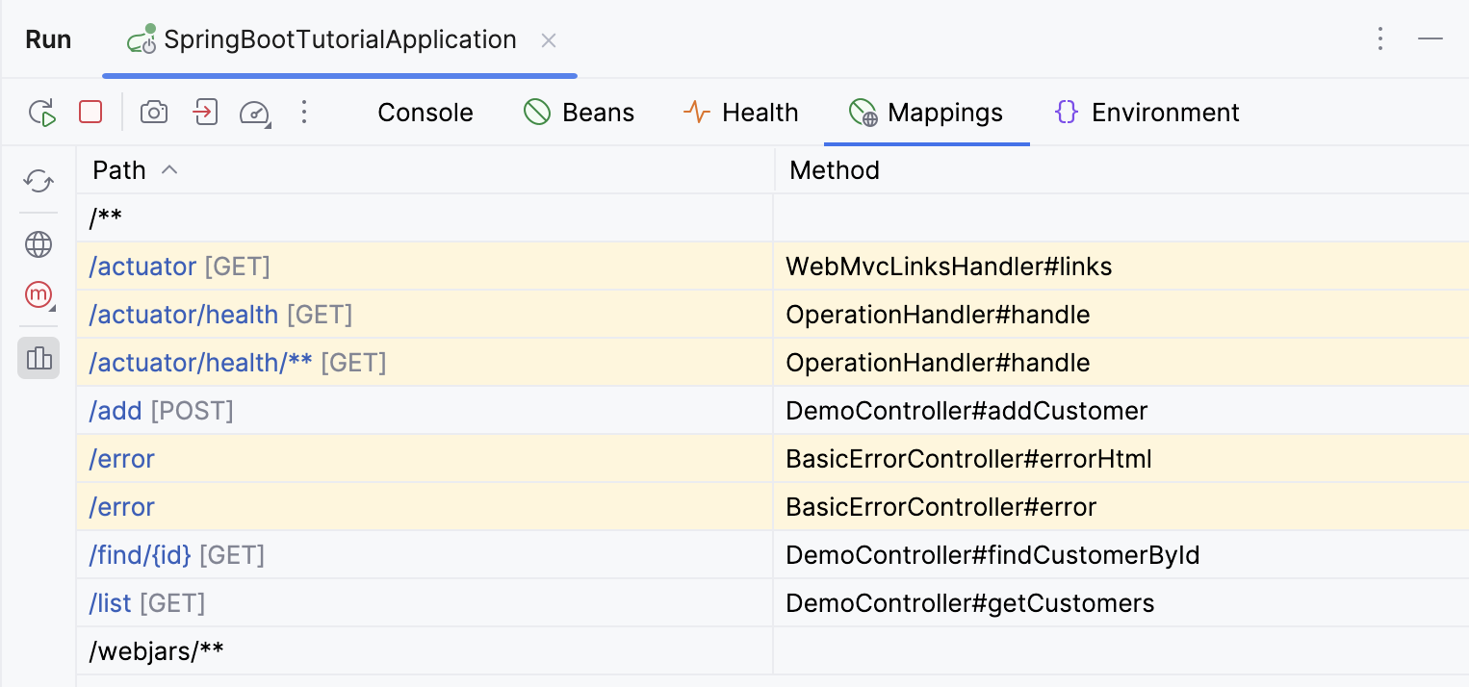Click the globe open-in-browser icon
The image size is (1469, 687).
pyautogui.click(x=38, y=244)
